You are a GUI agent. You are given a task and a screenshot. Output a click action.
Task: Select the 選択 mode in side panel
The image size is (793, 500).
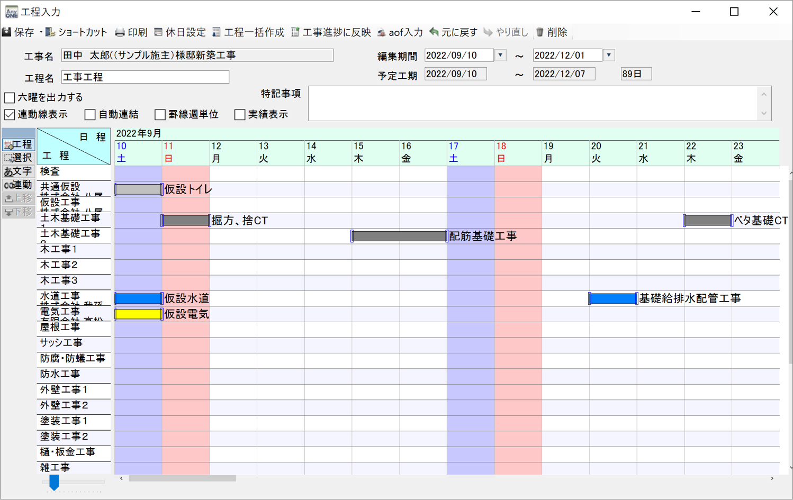point(19,158)
